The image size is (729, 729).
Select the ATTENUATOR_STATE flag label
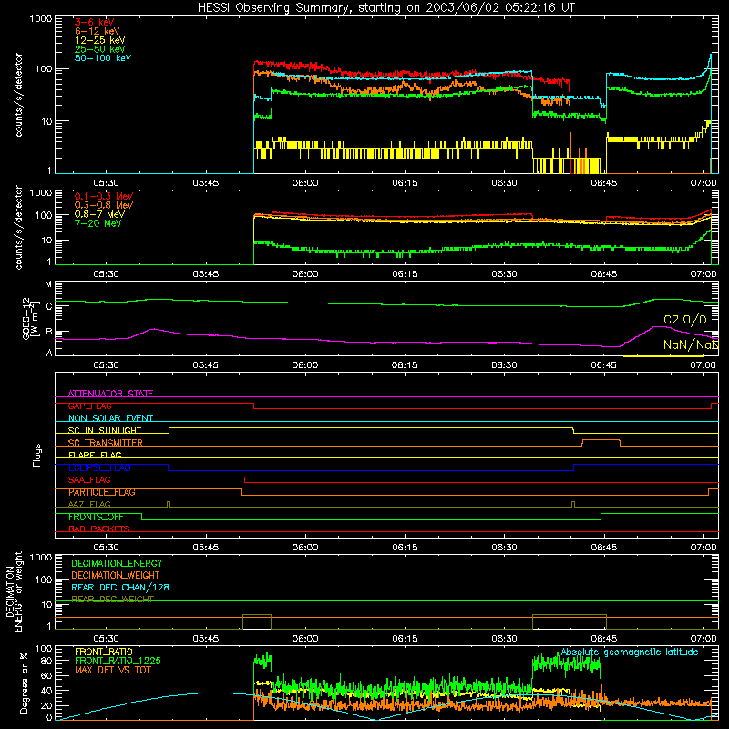(110, 394)
